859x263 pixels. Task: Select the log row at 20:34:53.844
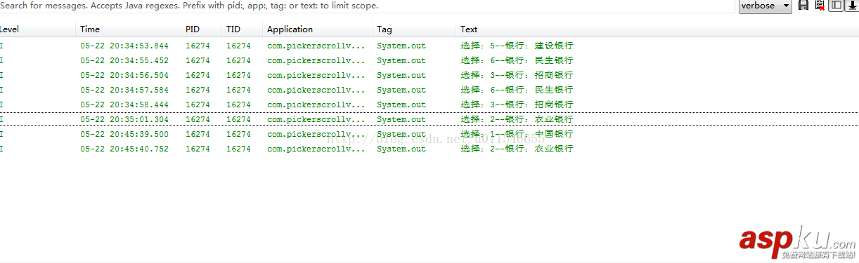coord(430,46)
